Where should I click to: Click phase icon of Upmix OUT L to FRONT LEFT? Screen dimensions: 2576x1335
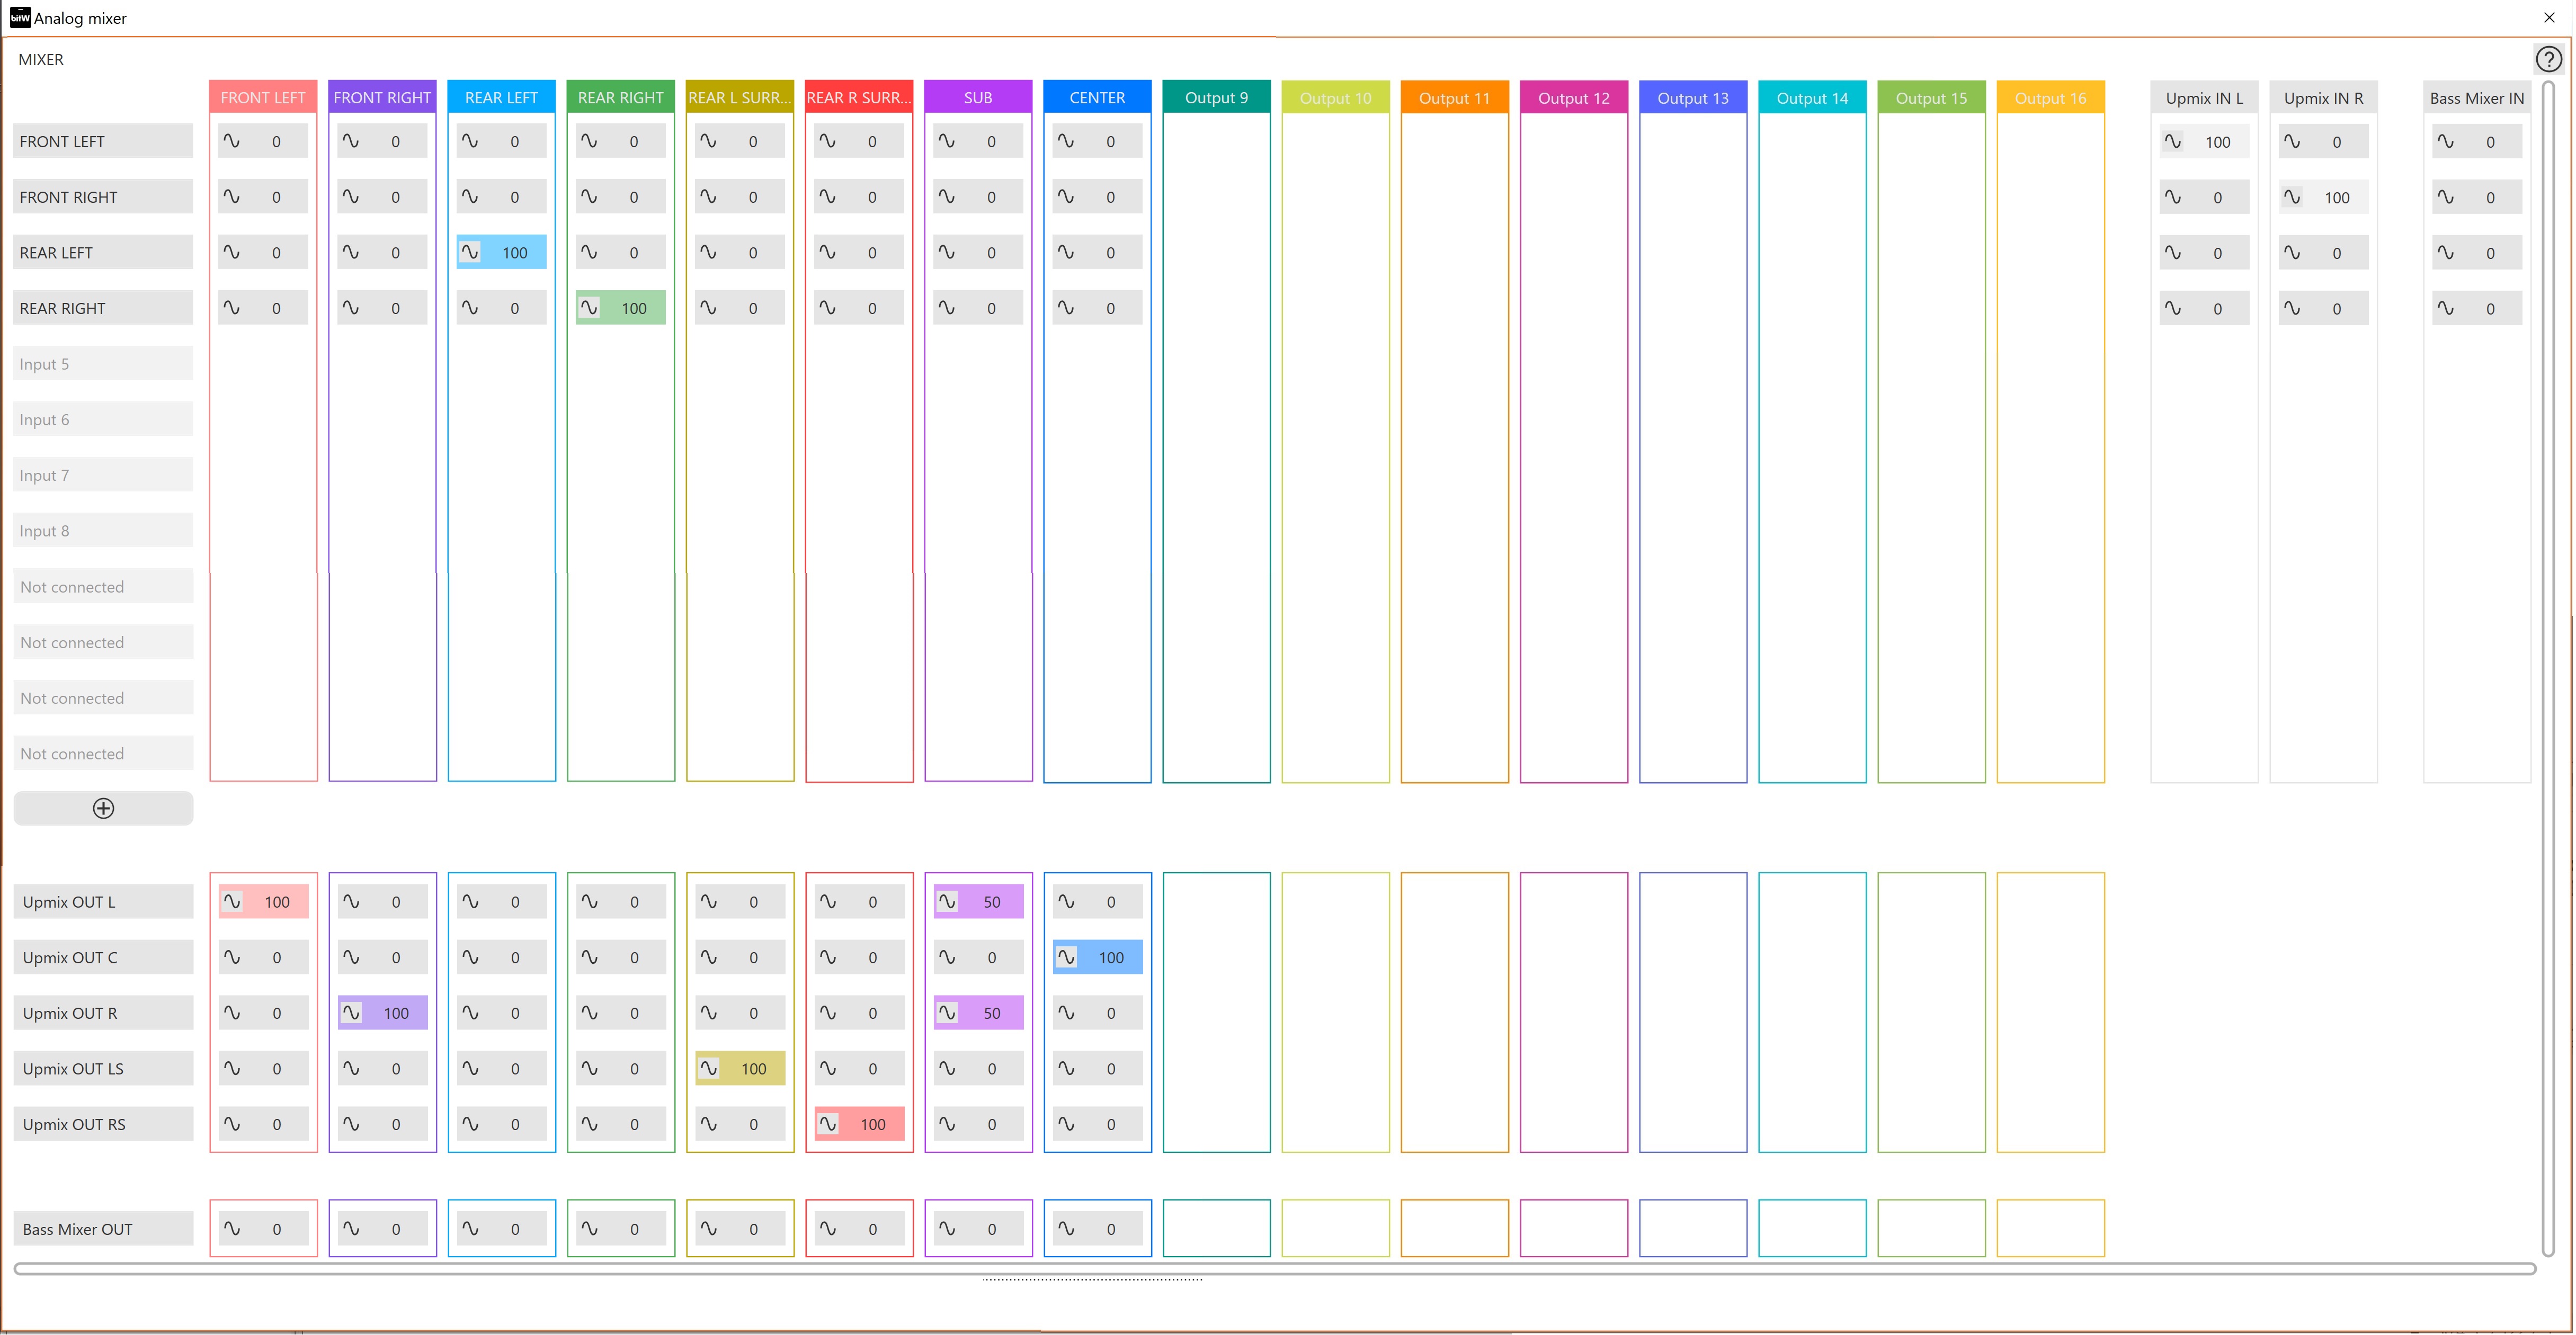[232, 901]
